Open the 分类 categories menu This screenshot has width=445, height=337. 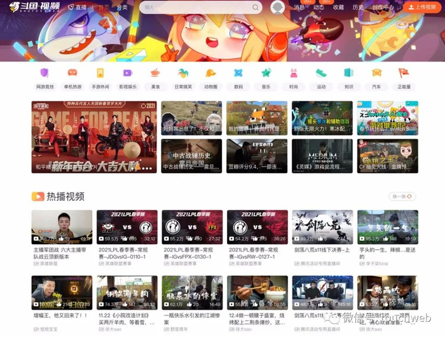[x=122, y=7]
